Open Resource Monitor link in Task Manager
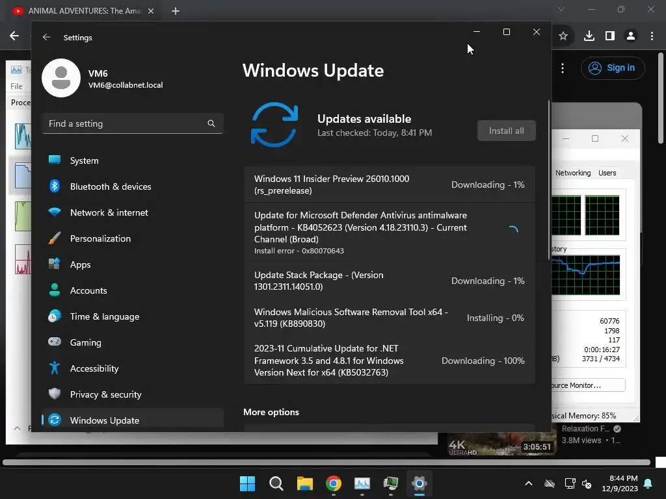666x499 pixels. click(x=588, y=385)
